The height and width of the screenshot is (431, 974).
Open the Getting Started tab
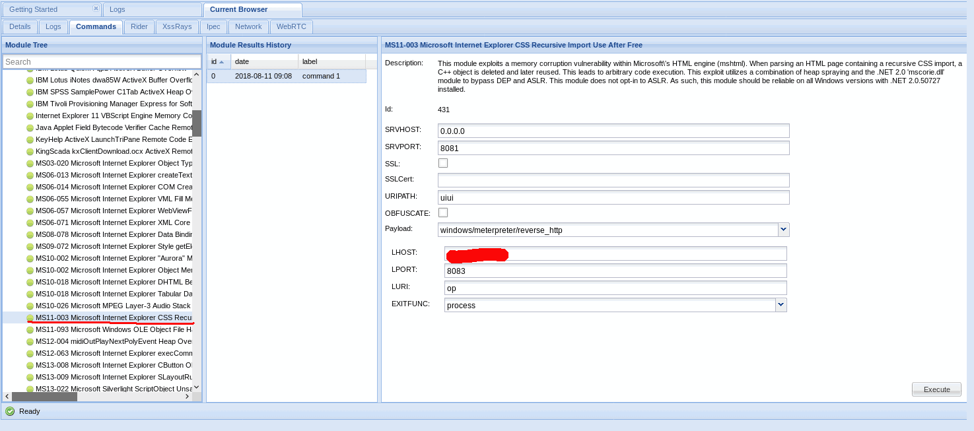(51, 10)
